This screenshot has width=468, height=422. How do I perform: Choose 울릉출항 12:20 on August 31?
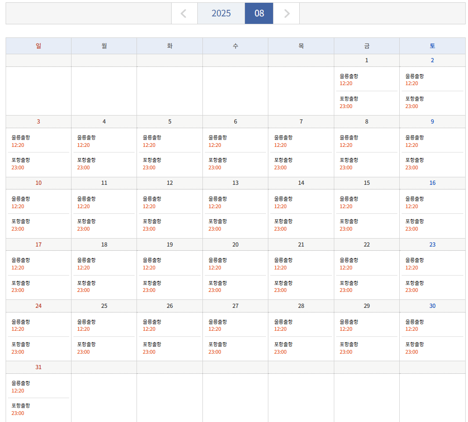(x=21, y=387)
